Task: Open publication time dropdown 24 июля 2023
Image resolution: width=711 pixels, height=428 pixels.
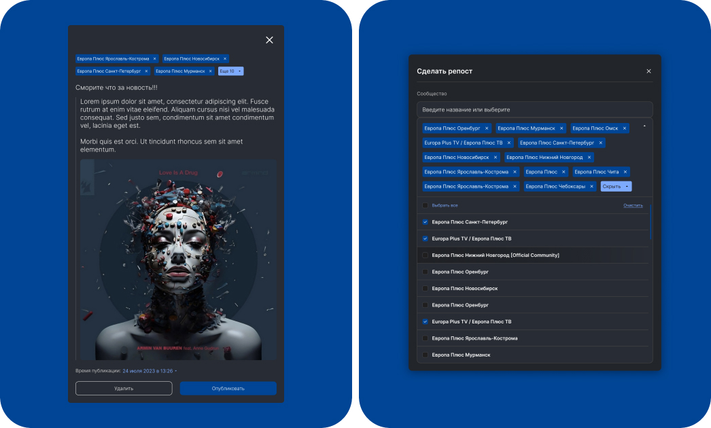Action: pos(150,371)
